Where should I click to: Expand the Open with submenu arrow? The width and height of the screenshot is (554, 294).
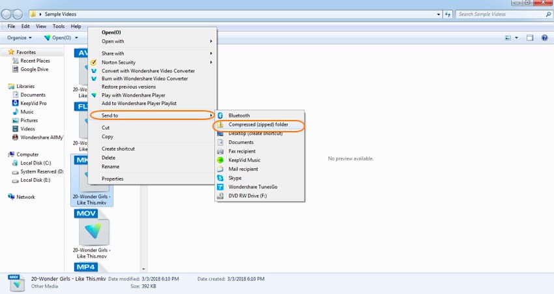click(x=211, y=41)
